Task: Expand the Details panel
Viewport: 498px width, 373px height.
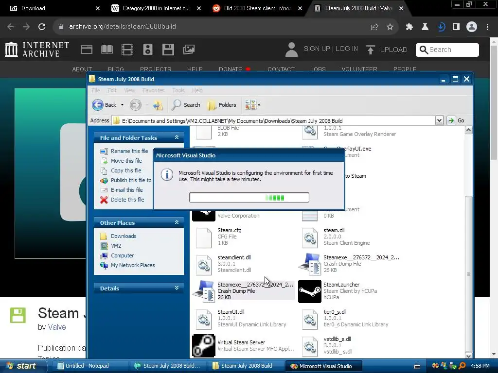Action: pos(177,288)
